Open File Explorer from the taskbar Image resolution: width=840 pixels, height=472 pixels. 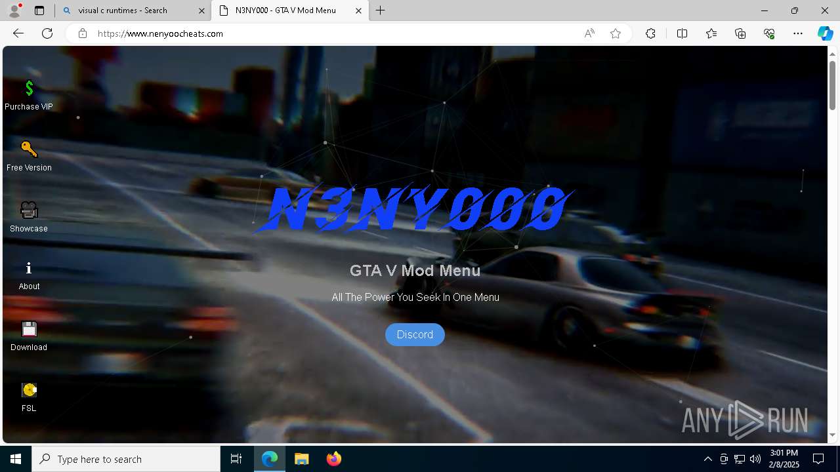pos(301,459)
